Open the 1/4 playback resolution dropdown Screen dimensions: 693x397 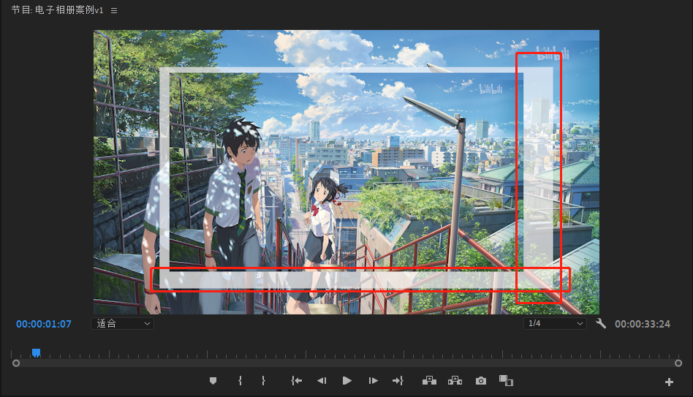click(555, 324)
